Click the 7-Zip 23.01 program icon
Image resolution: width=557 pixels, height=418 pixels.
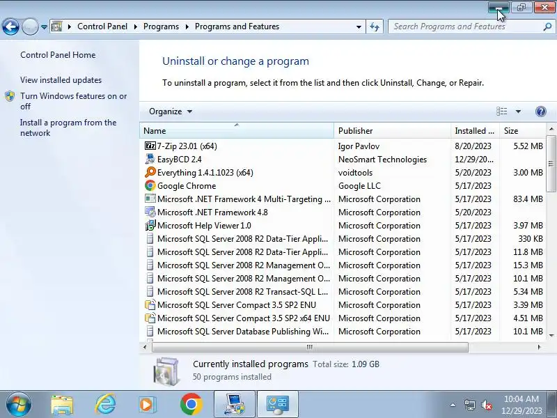(x=150, y=146)
